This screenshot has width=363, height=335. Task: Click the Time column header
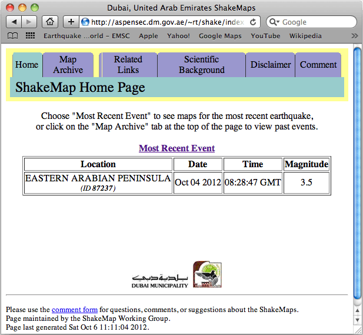pos(253,164)
